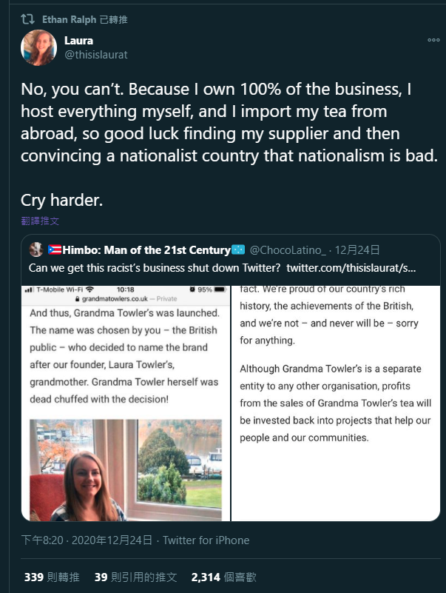This screenshot has width=446, height=593.
Task: Click the Puerto Rico flag emoji in the quoted name
Action: (55, 249)
